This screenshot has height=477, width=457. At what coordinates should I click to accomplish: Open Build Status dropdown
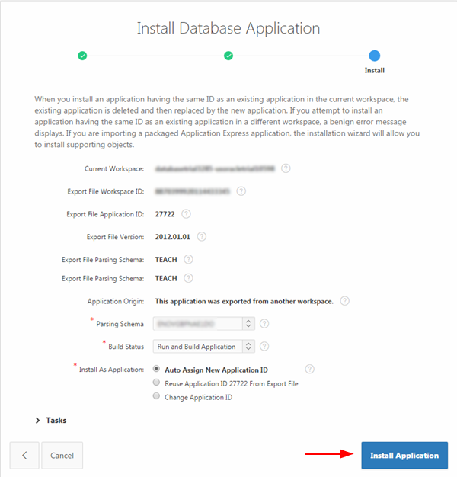203,346
